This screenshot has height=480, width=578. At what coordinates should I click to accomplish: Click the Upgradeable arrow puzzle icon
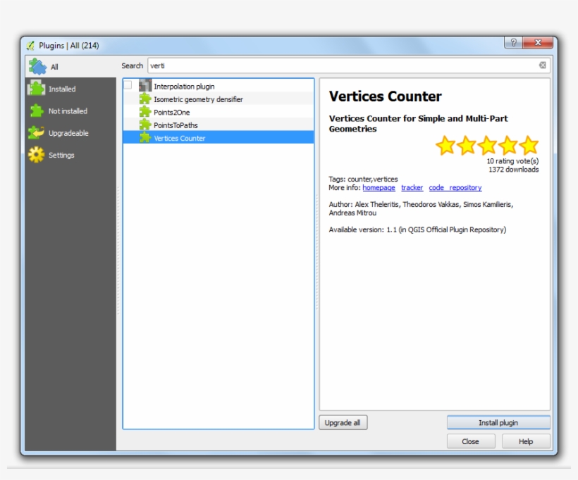pos(36,133)
